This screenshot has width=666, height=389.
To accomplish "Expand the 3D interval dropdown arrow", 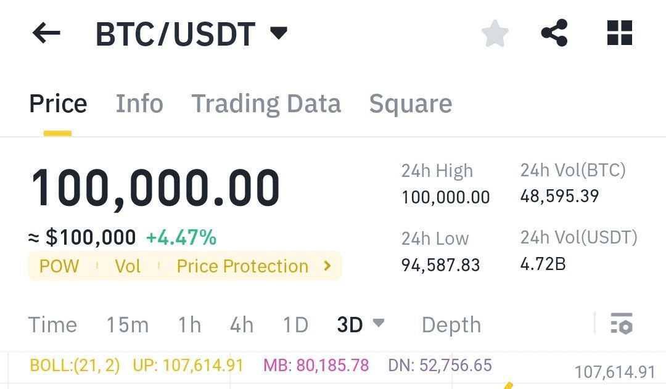I will (379, 323).
